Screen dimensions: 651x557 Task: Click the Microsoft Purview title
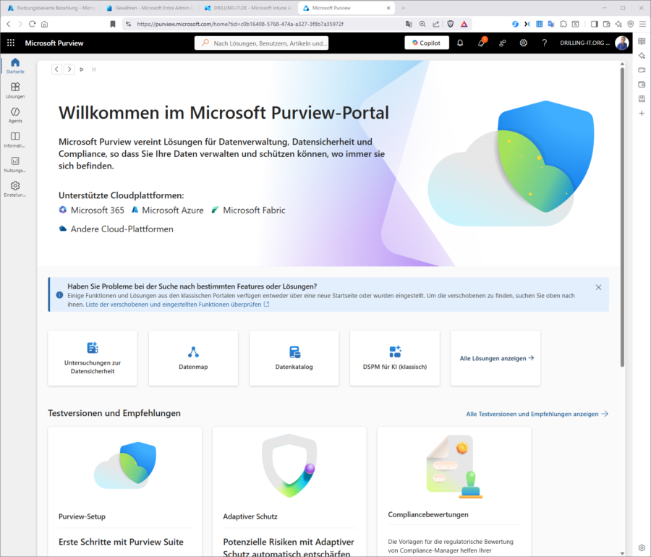tap(54, 43)
